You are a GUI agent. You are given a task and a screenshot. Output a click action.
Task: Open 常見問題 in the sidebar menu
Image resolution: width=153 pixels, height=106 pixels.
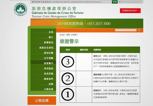[x=48, y=74]
